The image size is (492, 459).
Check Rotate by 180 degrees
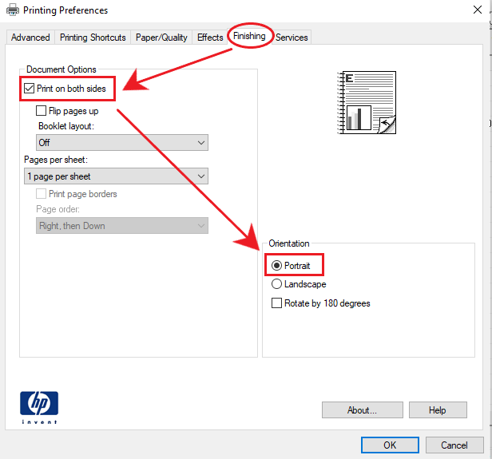point(277,303)
